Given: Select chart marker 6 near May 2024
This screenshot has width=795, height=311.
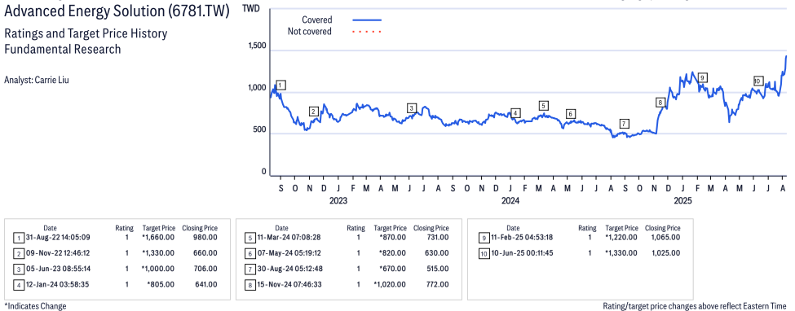Looking at the screenshot, I should coord(571,114).
